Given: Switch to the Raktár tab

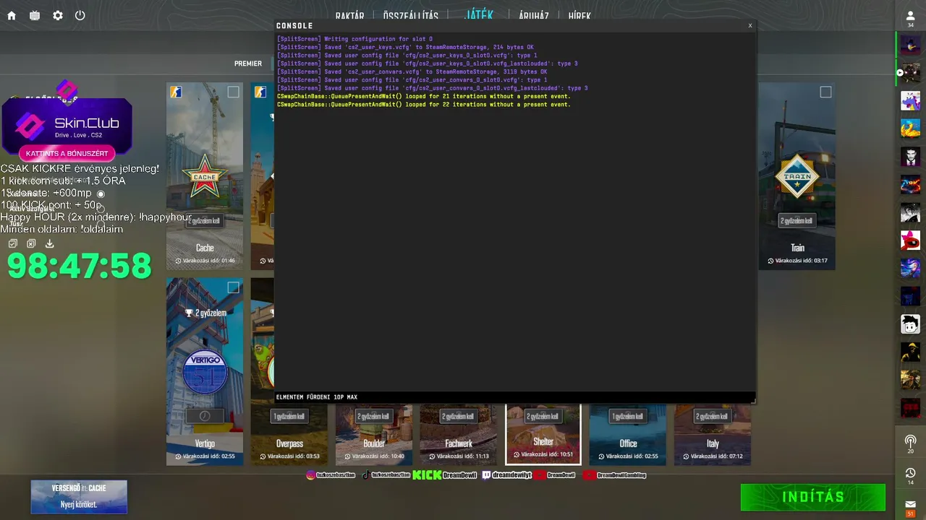Looking at the screenshot, I should tap(350, 16).
